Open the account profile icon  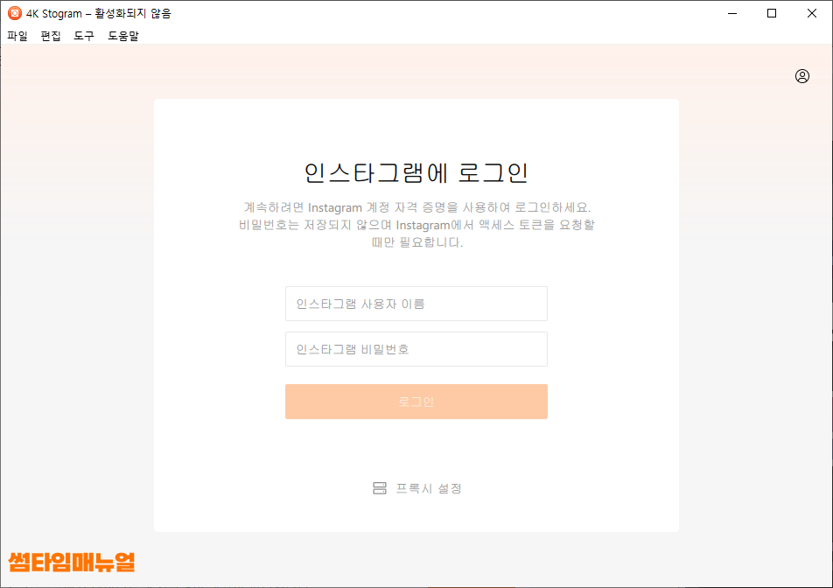coord(802,76)
